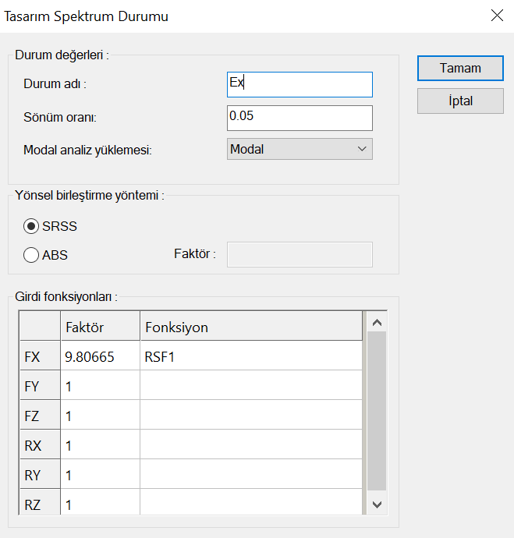Select the FX factor cell 9.80665

pos(100,356)
